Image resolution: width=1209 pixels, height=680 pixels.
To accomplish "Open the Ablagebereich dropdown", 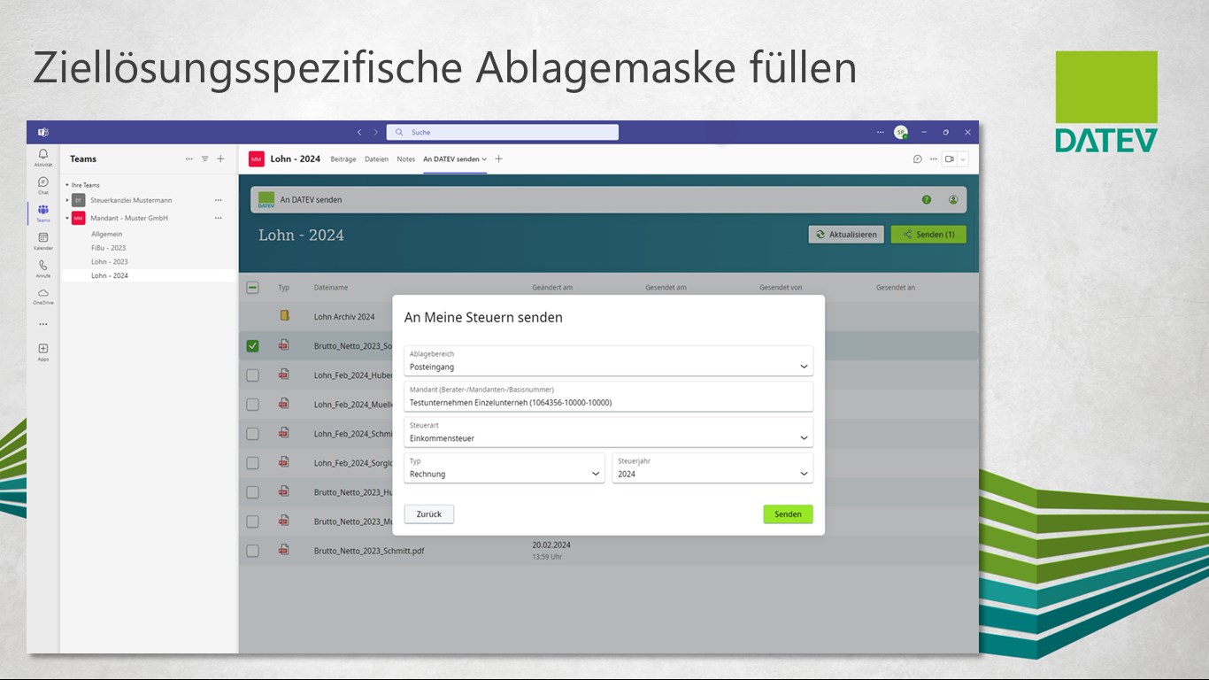I will pyautogui.click(x=608, y=360).
